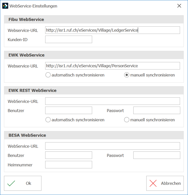The height and width of the screenshot is (195, 188).
Task: Click the EWK WebService URL field
Action: [112, 66]
